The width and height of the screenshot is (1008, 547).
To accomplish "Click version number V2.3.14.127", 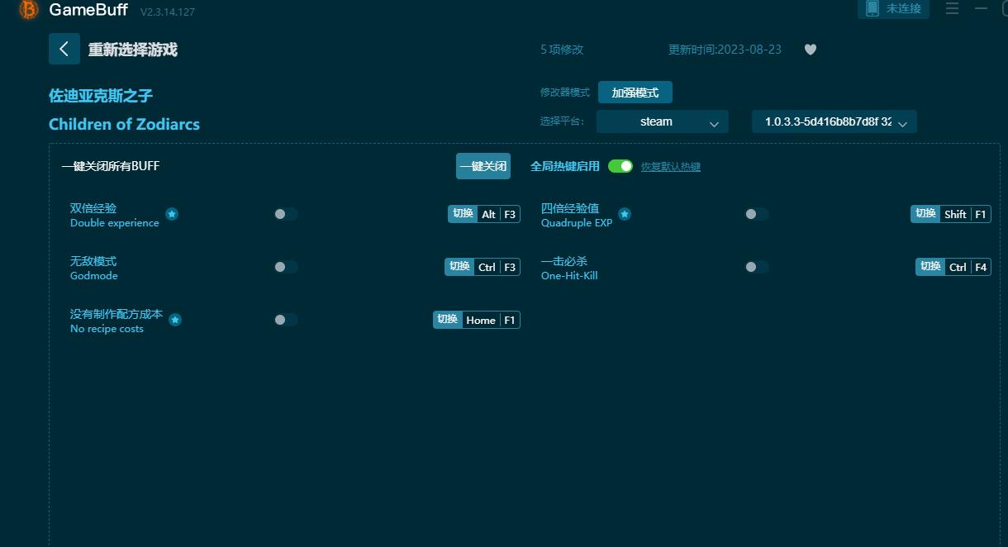I will pyautogui.click(x=168, y=12).
